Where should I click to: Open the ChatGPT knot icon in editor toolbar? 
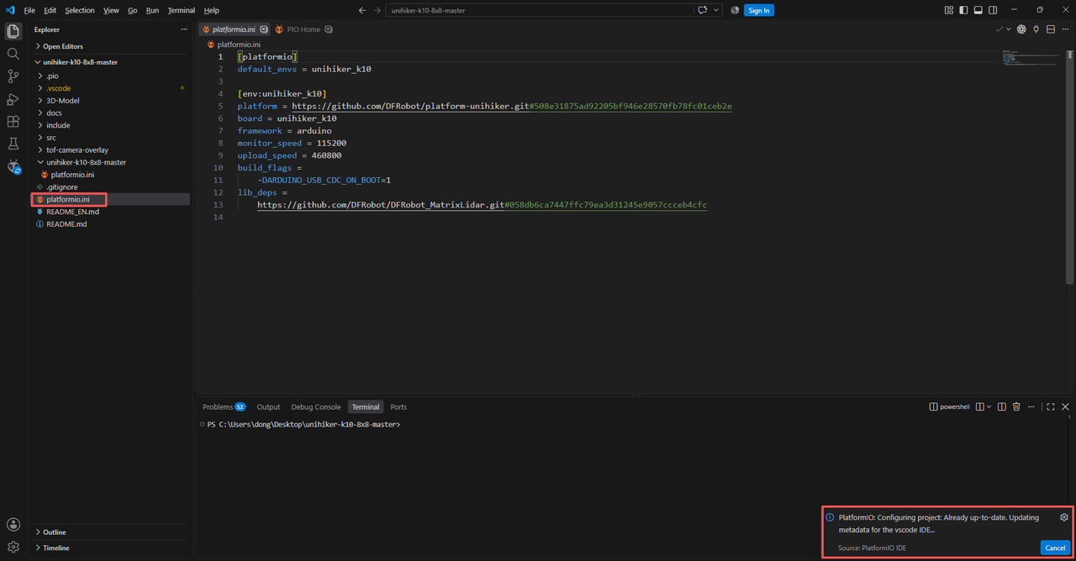tap(1021, 29)
